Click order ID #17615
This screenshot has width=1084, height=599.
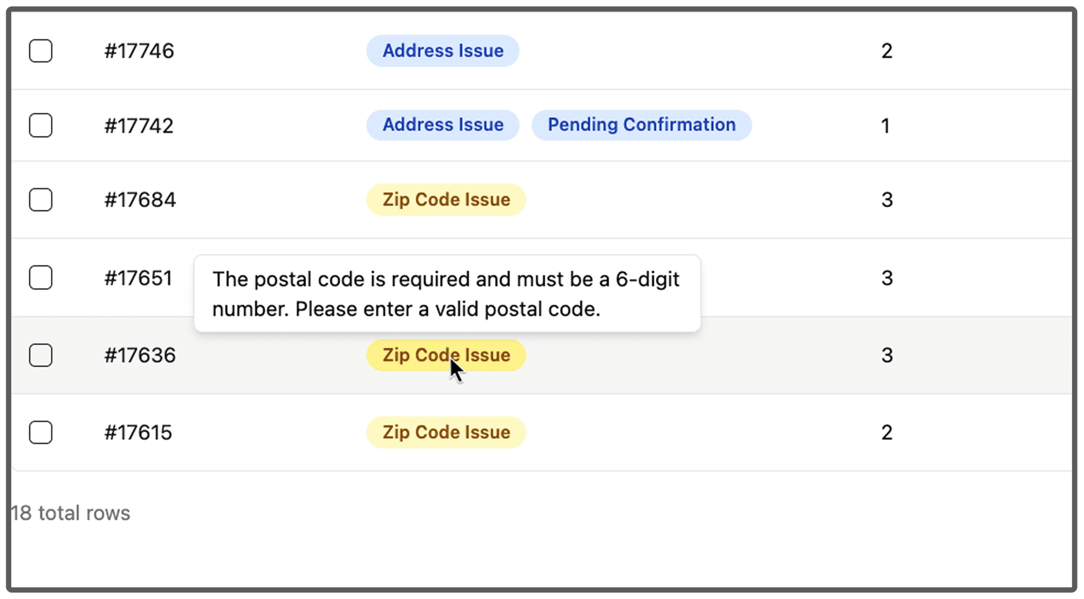[x=139, y=432]
